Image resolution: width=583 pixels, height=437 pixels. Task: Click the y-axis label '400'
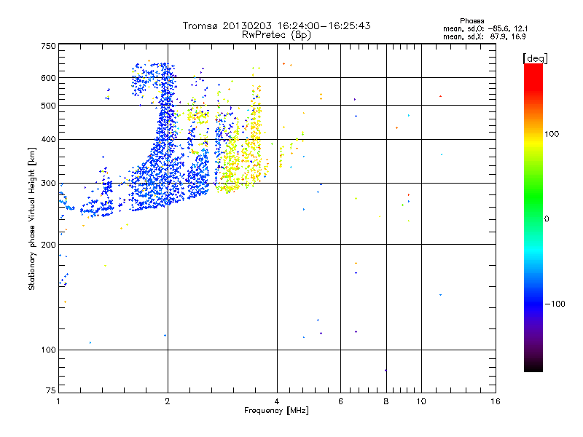49,140
